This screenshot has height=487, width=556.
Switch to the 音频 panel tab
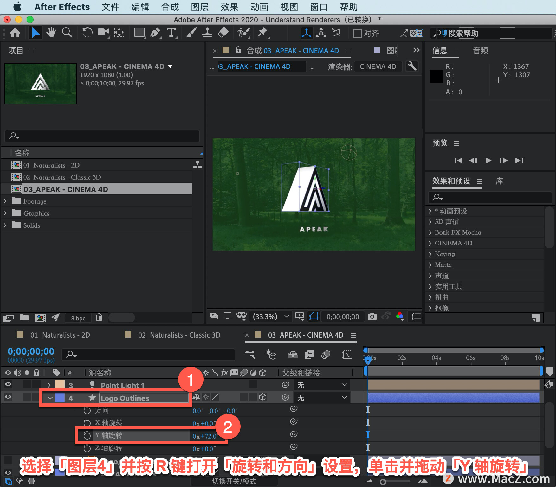tap(481, 51)
